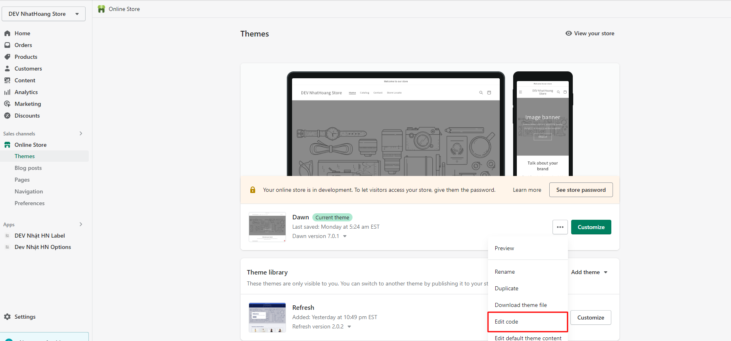Expand the Sales channels chevron
The height and width of the screenshot is (341, 731).
pos(81,133)
